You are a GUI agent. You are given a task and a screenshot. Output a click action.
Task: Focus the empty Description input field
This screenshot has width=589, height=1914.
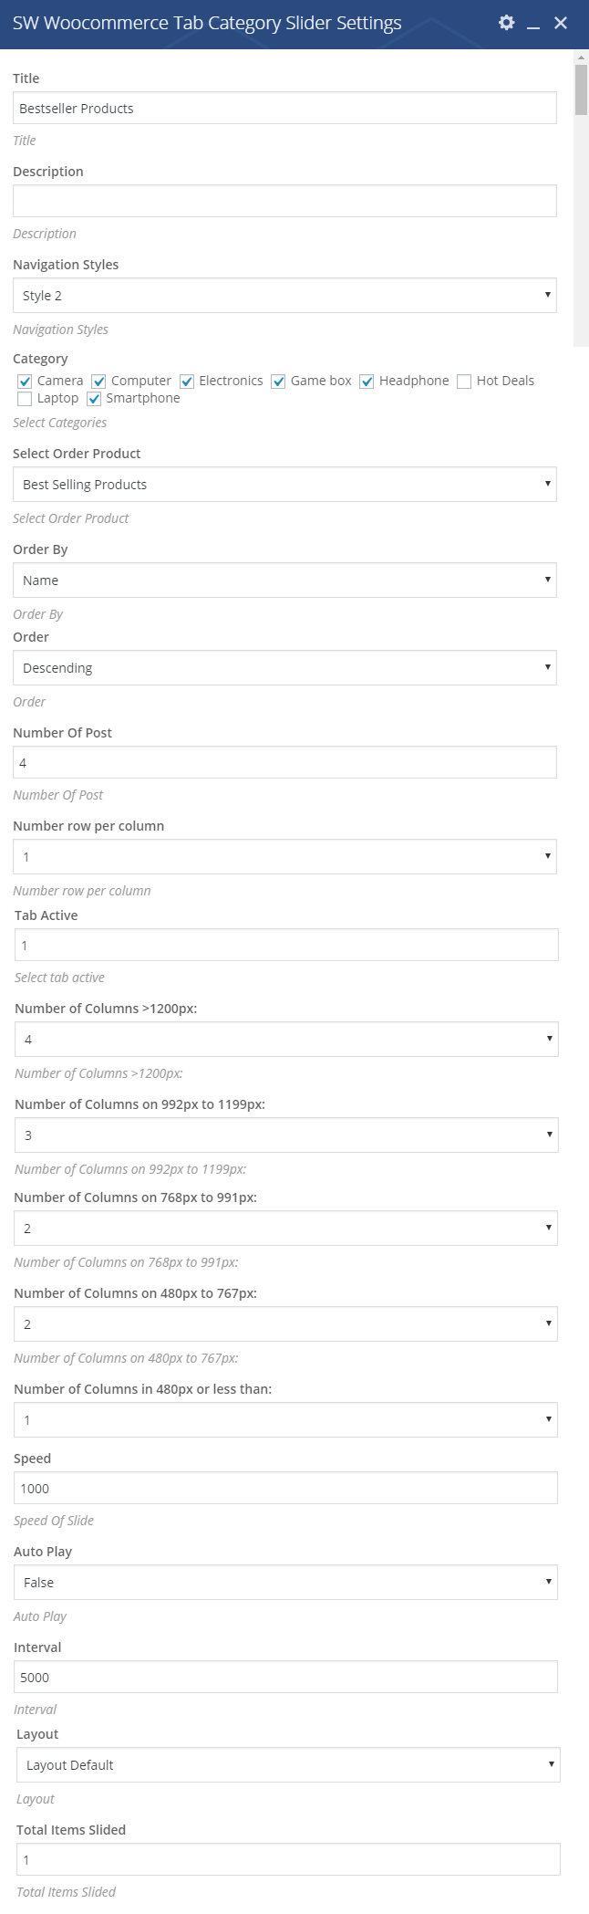point(284,201)
